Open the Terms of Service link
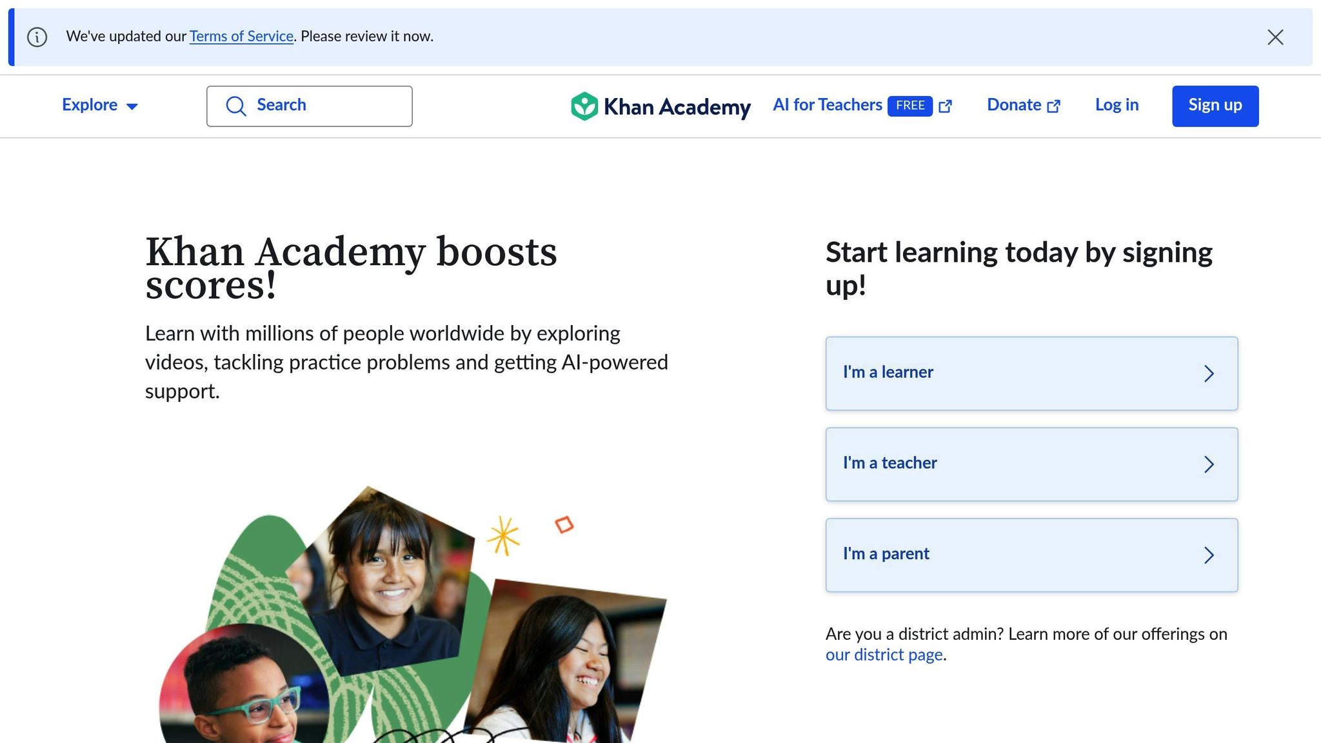This screenshot has height=743, width=1321. 241,36
